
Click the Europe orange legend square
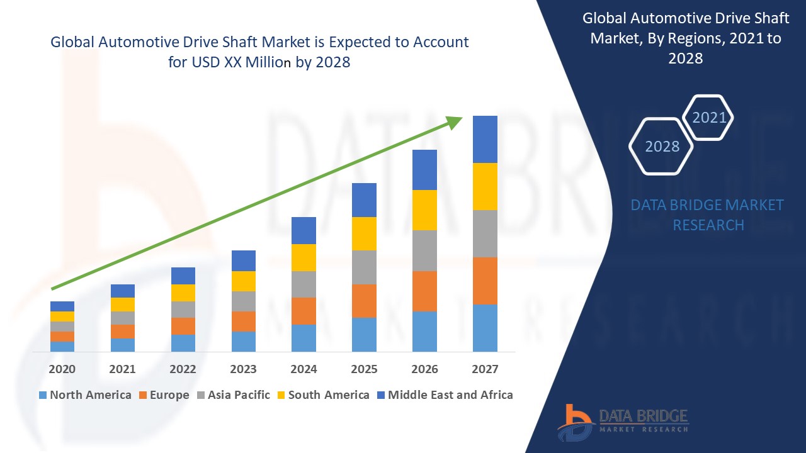click(x=142, y=395)
